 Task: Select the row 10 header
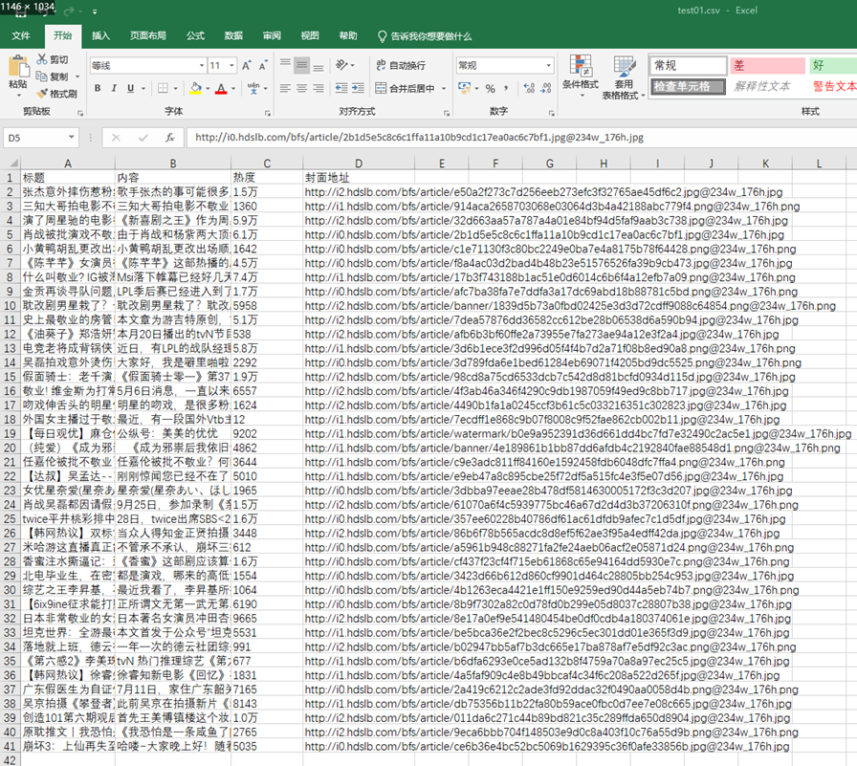coord(10,305)
